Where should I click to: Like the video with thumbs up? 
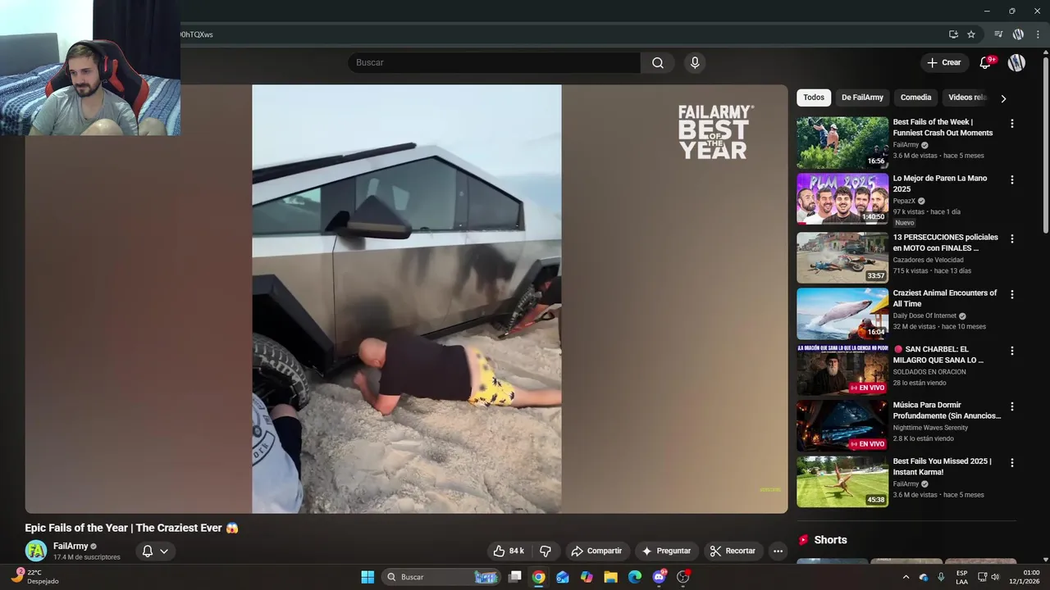tap(508, 551)
